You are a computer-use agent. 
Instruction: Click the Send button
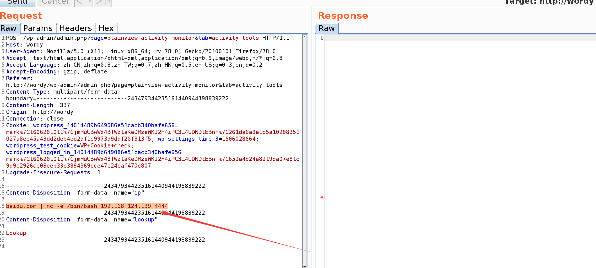(17, 2)
